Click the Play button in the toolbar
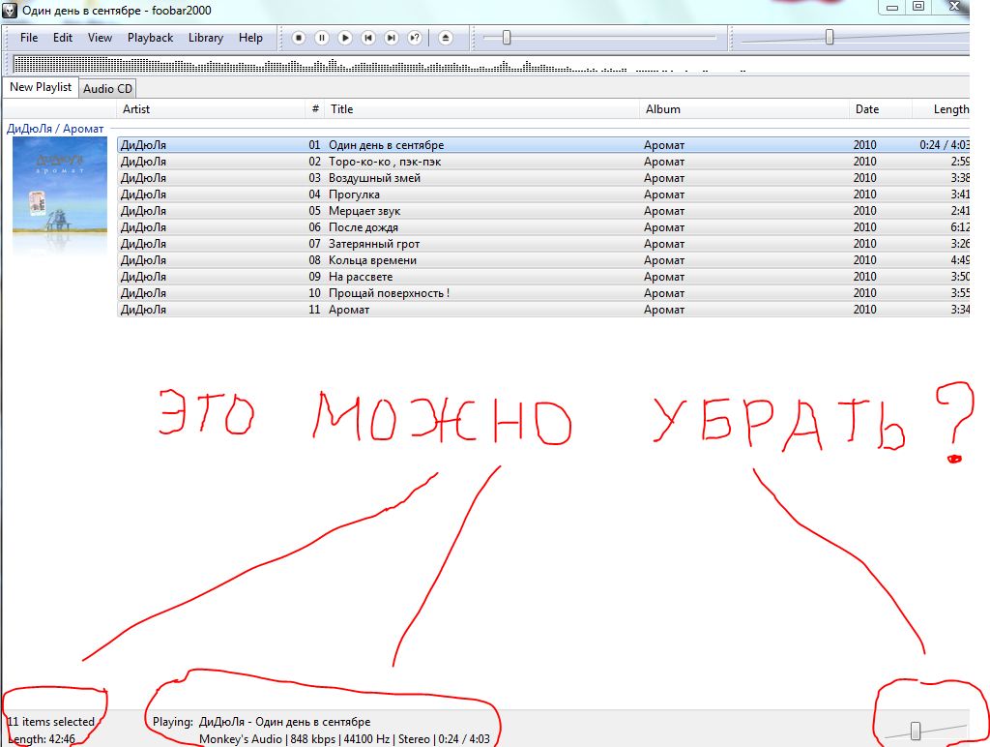Viewport: 990px width, 747px height. click(x=345, y=38)
